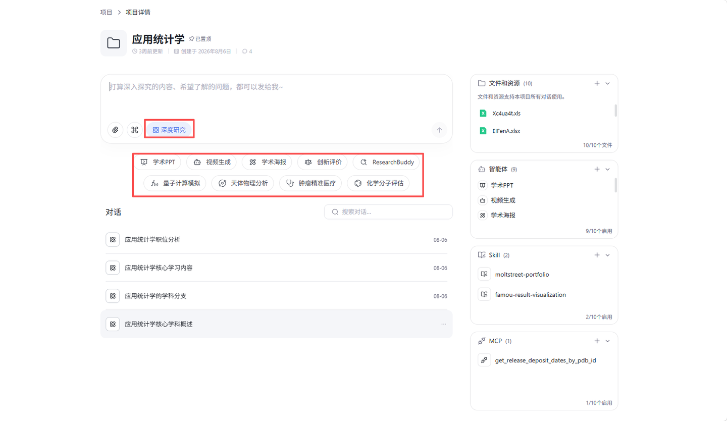Screen dimensions: 727x421
Task: Select the 肿瘤精准医疗 agent chip
Action: pyautogui.click(x=310, y=183)
